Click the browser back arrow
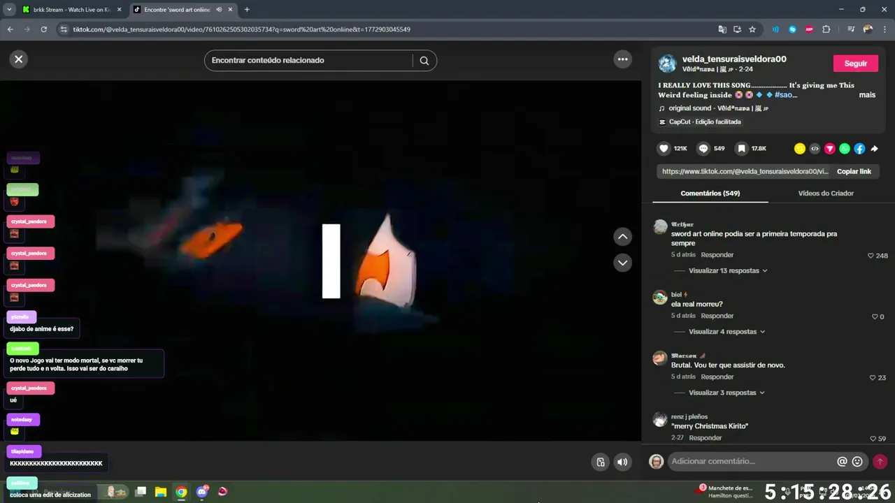The image size is (895, 503). coord(10,29)
